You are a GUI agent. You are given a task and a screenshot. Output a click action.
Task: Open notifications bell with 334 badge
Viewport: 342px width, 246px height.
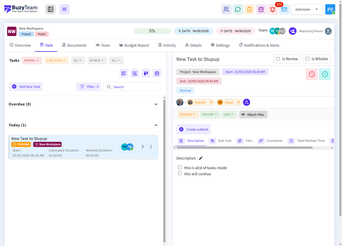click(273, 9)
